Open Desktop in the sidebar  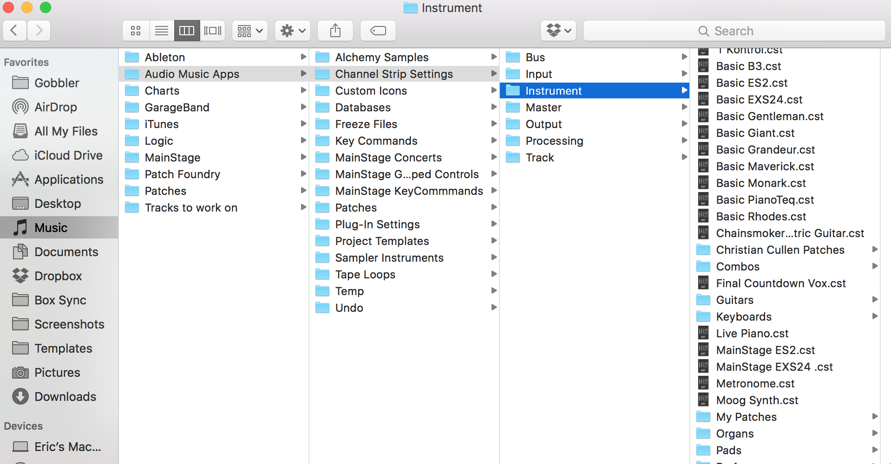pos(59,204)
